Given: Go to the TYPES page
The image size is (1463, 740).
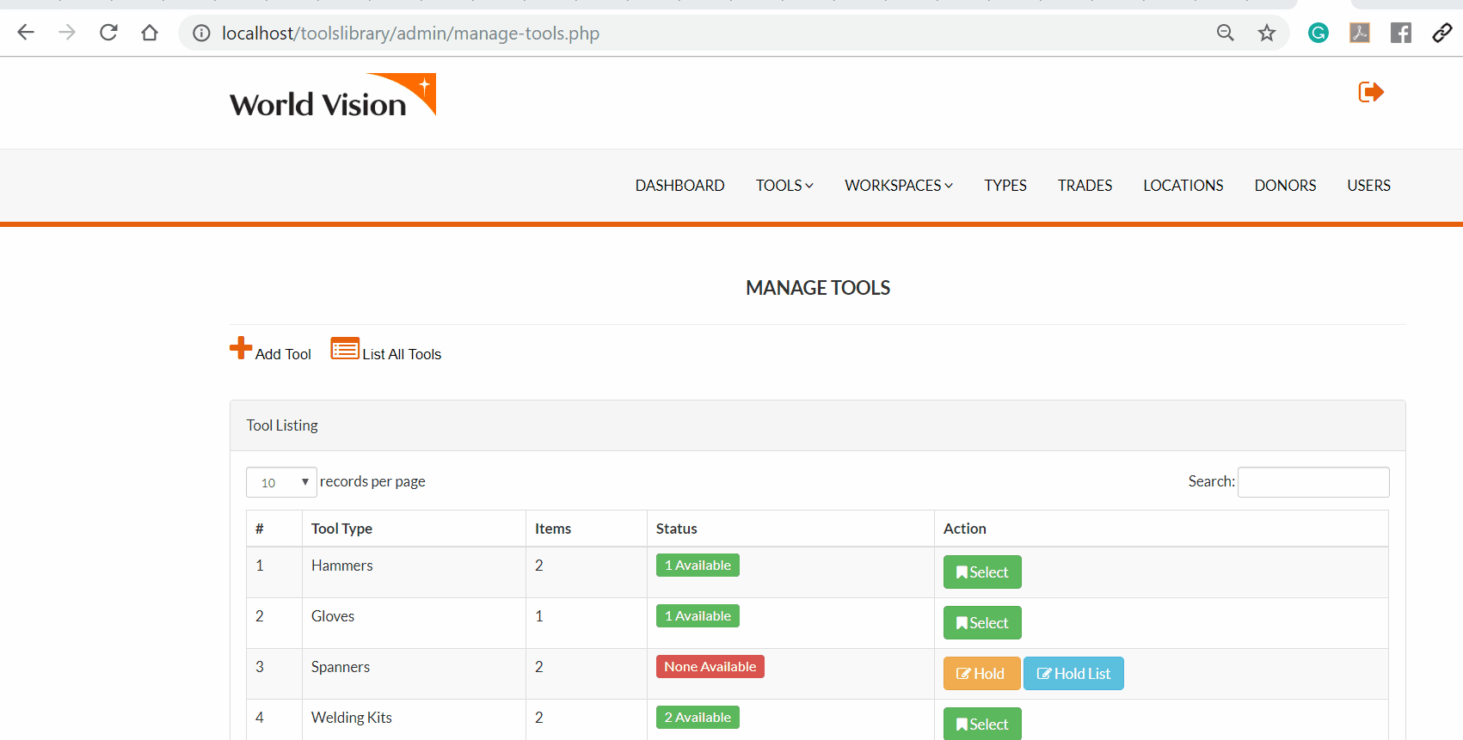Looking at the screenshot, I should (1005, 186).
